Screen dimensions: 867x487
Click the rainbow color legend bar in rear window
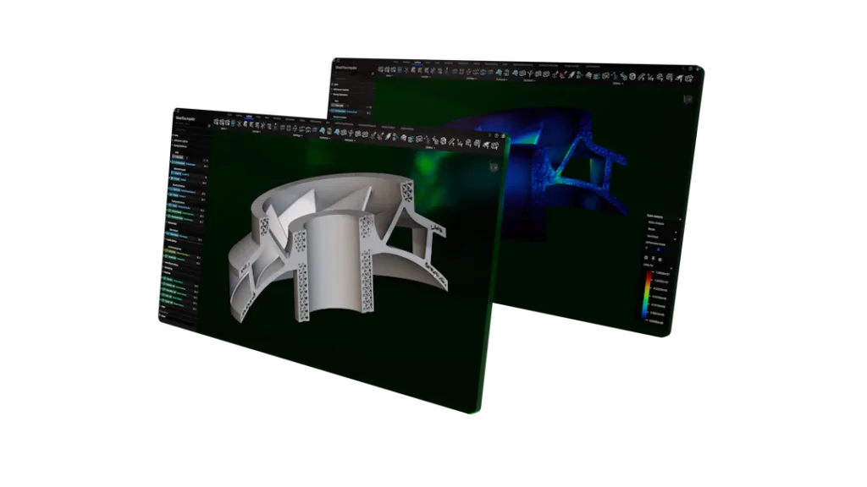pos(646,294)
